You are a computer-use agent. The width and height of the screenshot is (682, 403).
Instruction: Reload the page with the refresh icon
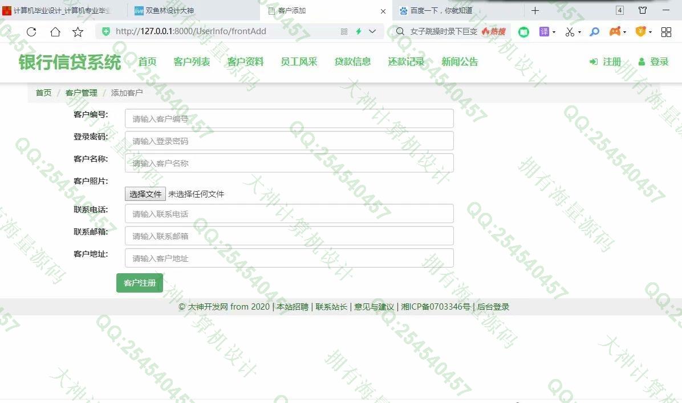click(31, 32)
